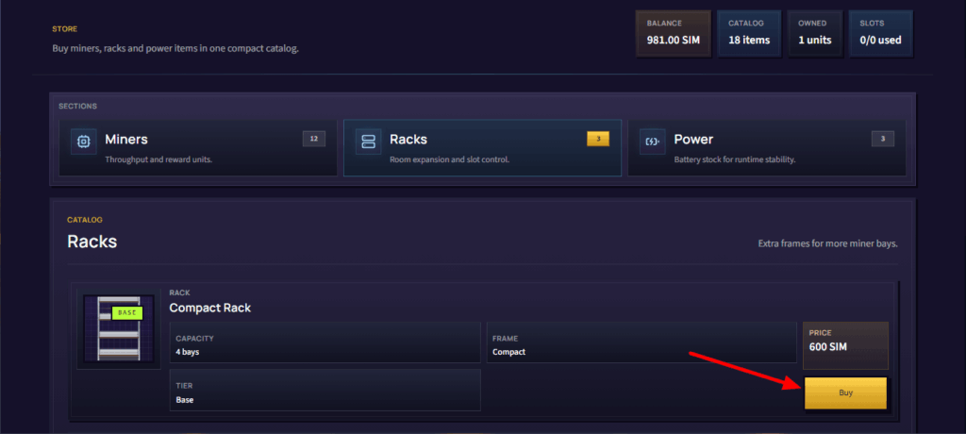Click the Miners count badge showing 12
Screen dimensions: 966x434
313,139
